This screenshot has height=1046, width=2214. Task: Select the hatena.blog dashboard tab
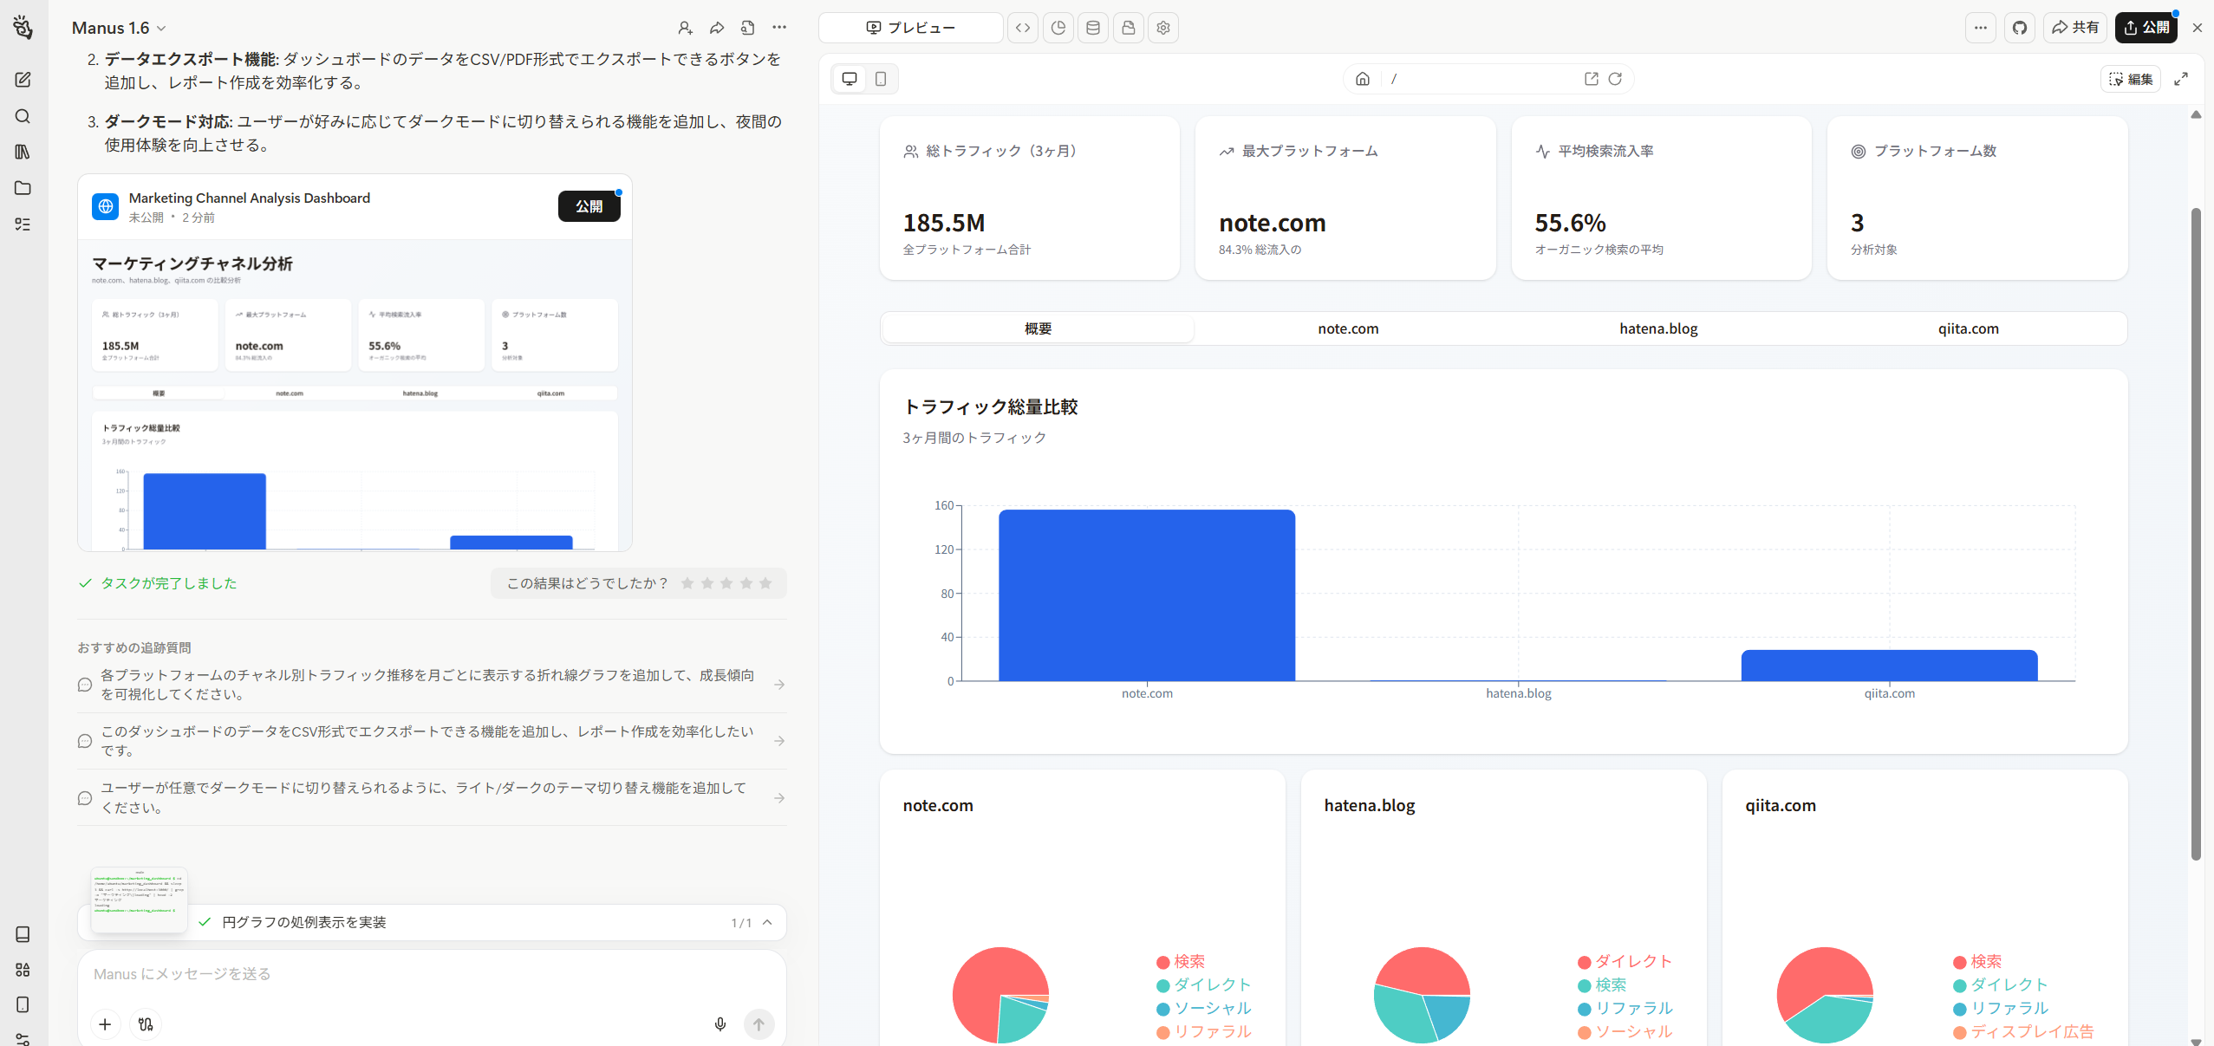click(x=1658, y=328)
